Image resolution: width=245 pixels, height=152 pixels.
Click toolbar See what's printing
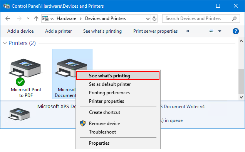[x=102, y=31]
